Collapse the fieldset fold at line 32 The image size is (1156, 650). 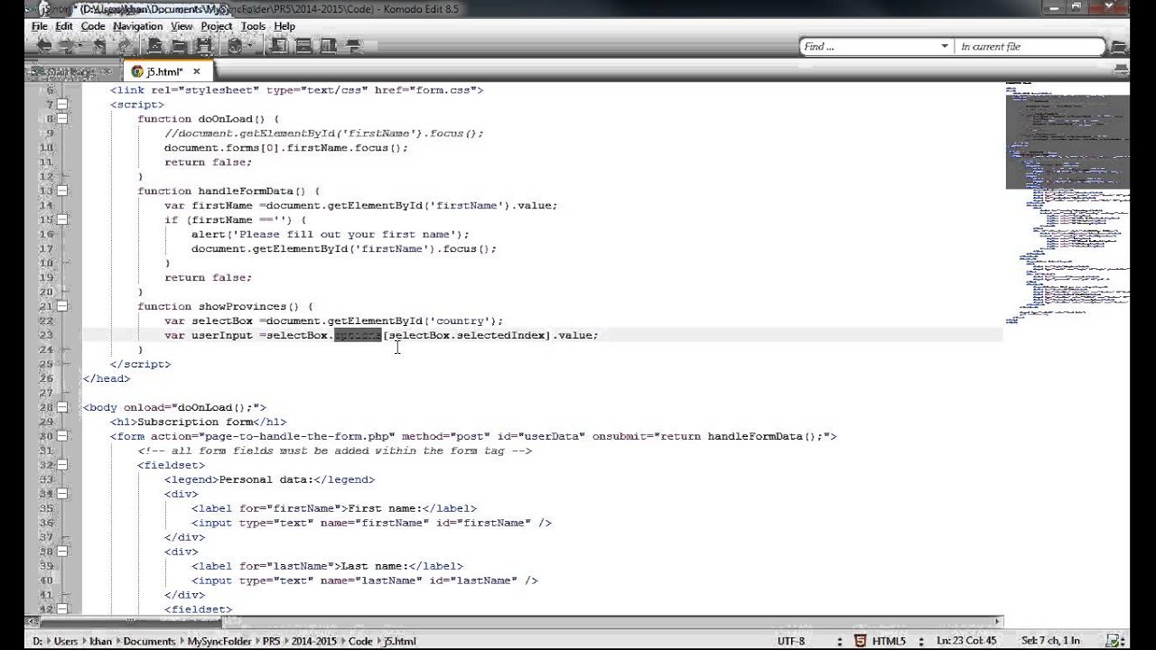(62, 466)
